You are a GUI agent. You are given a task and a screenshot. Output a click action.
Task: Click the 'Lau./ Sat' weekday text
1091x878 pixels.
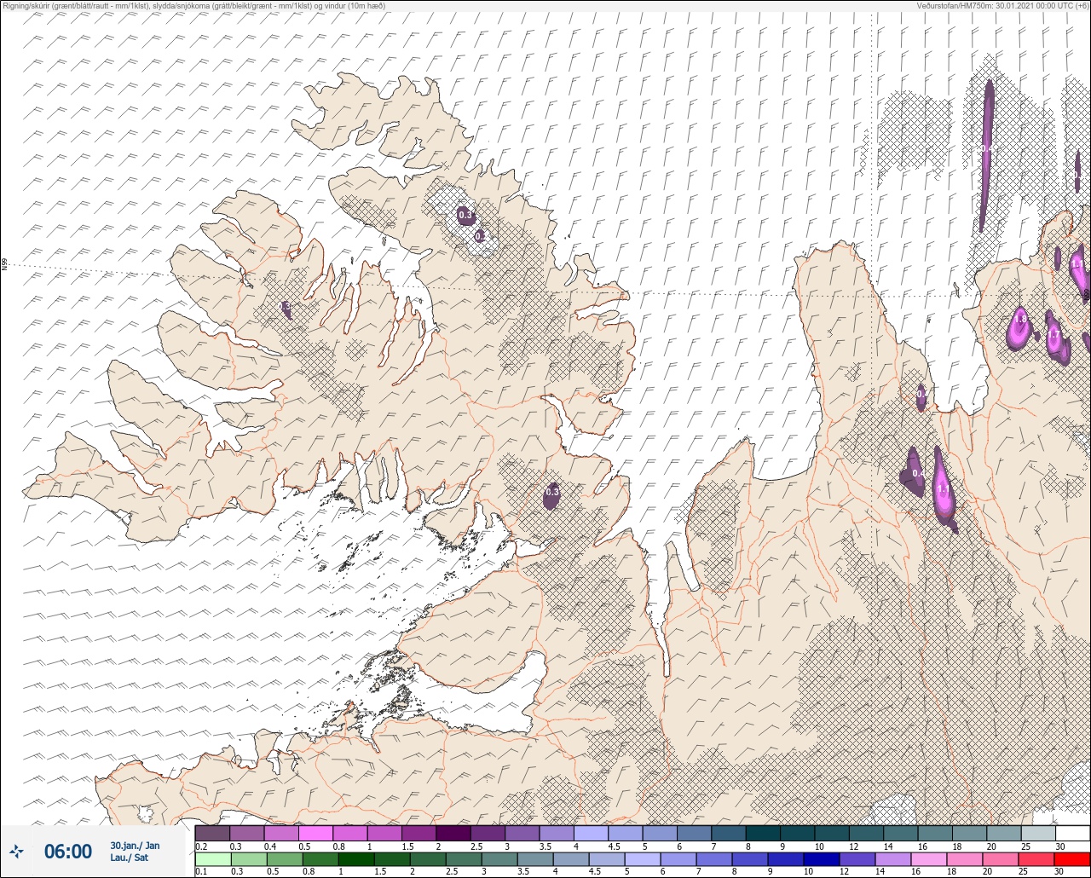[x=130, y=857]
